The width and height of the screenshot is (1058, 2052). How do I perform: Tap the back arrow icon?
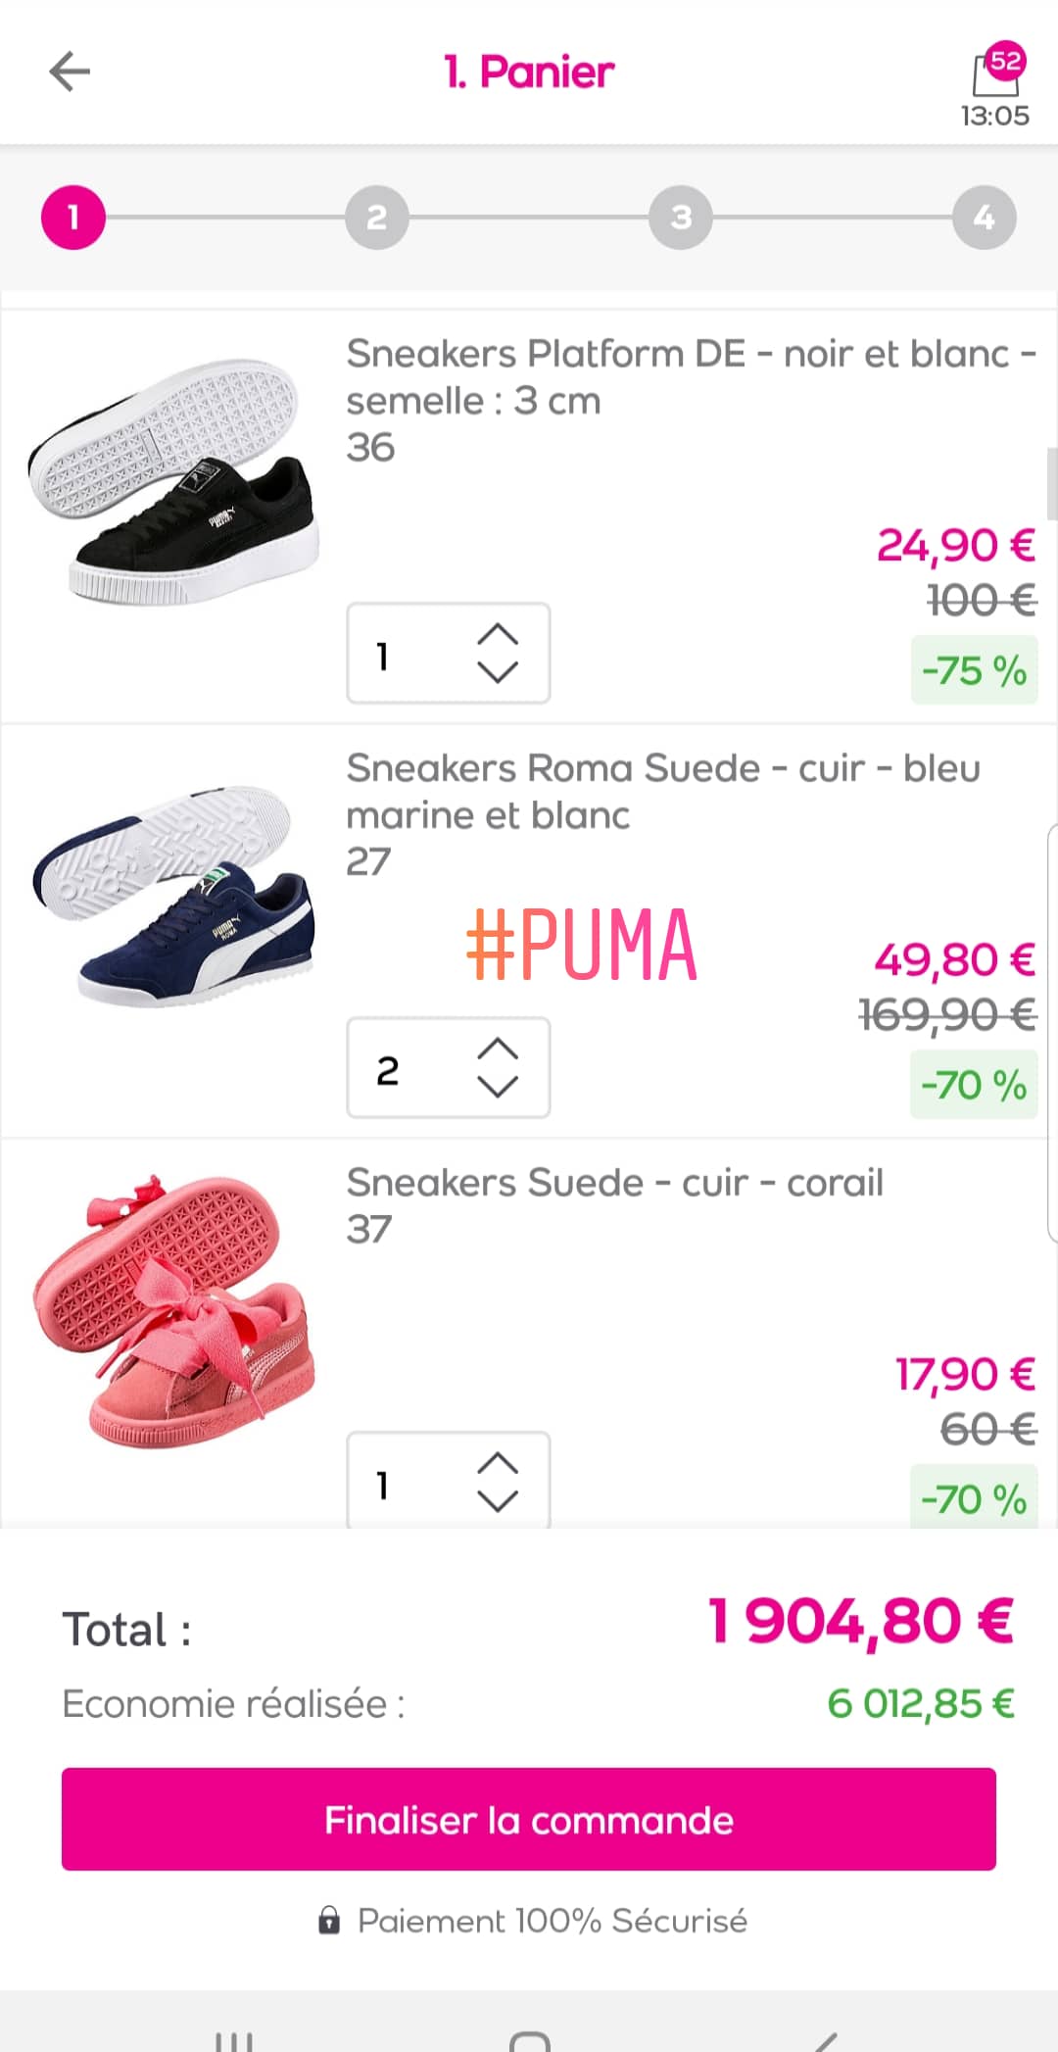(x=70, y=72)
